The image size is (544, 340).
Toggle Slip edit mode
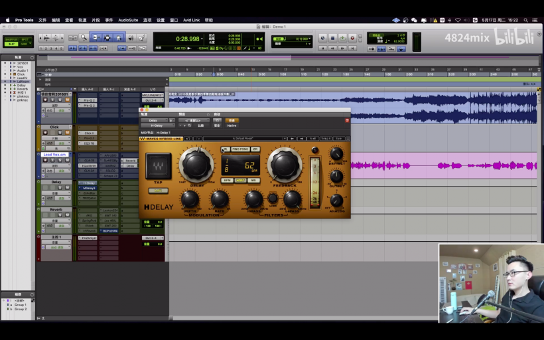pos(11,44)
